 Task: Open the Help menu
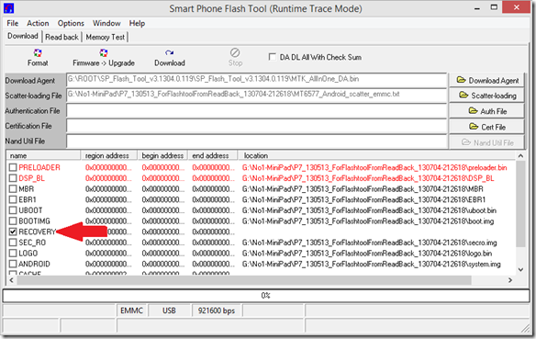(x=137, y=23)
